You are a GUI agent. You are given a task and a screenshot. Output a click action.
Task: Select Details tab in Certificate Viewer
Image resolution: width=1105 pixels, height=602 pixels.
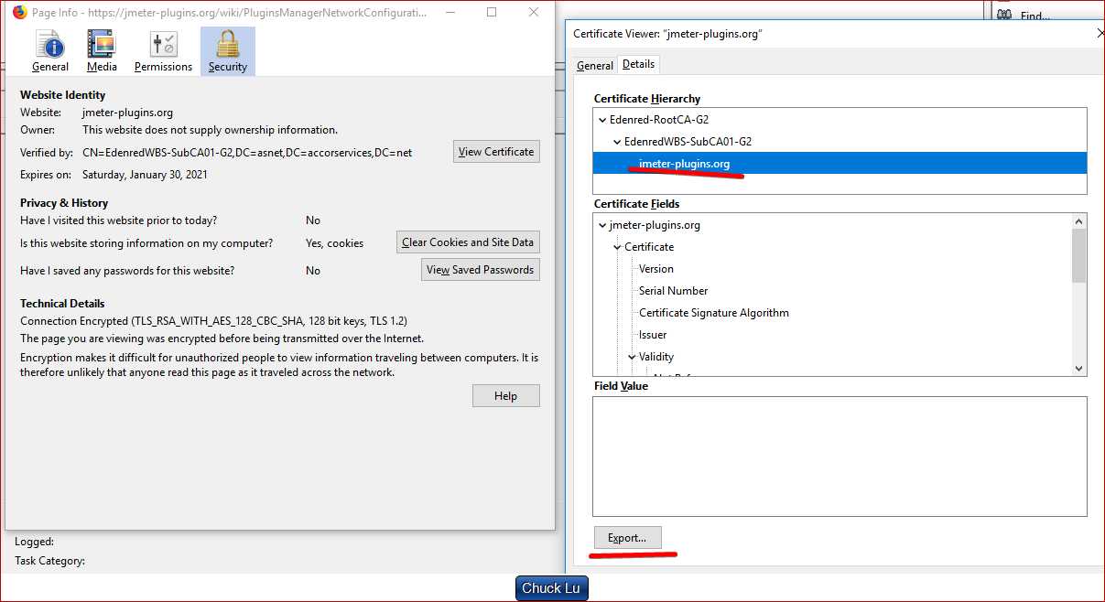point(638,64)
